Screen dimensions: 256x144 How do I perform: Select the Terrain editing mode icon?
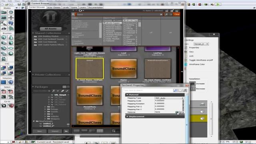pos(4,18)
